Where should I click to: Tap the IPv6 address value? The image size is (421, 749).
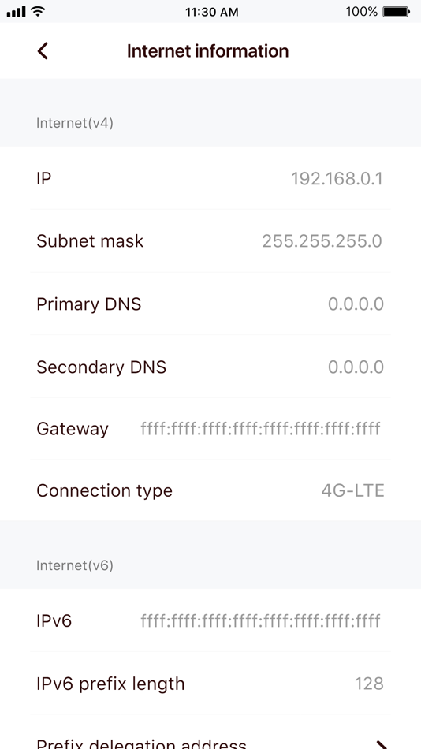[260, 621]
